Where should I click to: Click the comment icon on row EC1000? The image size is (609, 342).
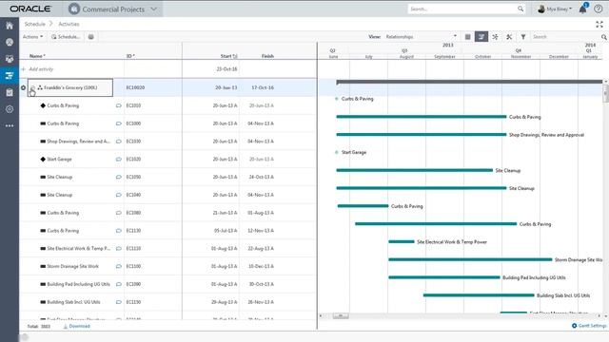tap(118, 123)
